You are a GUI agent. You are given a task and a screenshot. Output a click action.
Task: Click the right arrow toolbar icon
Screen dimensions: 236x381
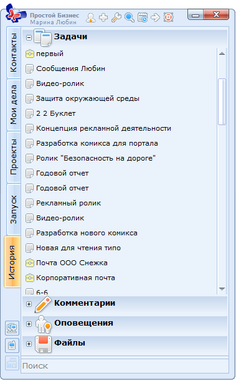pyautogui.click(x=155, y=17)
